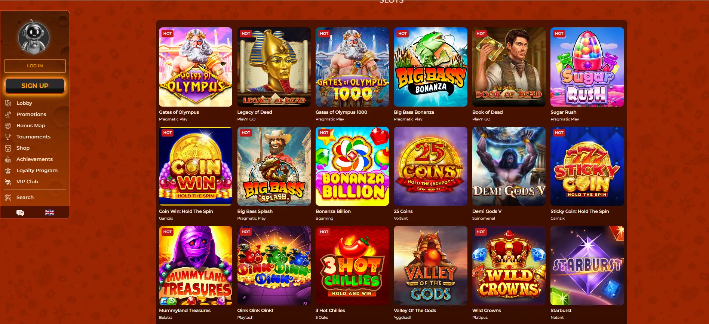
Task: Click the Lobby sidebar icon
Action: click(x=8, y=103)
